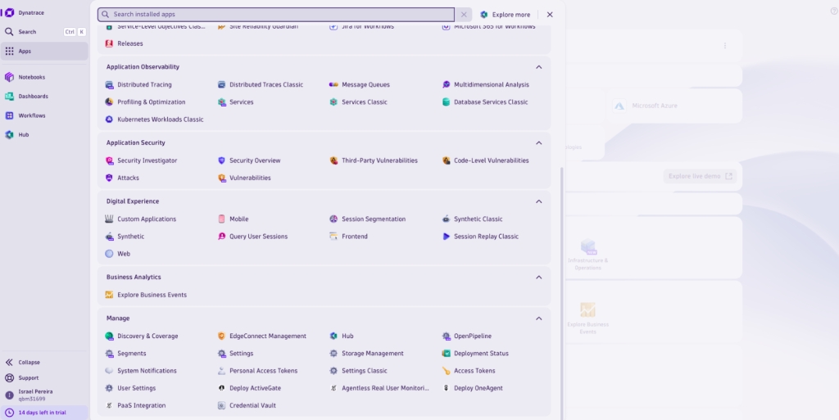Open Notebooks in the left sidebar
Screen dimensions: 839x420
(32, 77)
